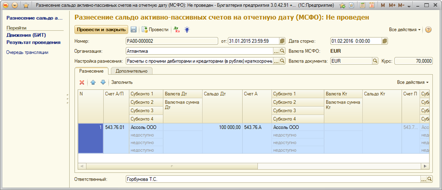Open the Дт/Кт postings icon

(x=177, y=30)
